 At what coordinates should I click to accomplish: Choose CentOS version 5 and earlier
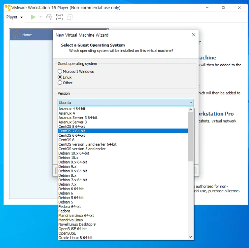(x=123, y=149)
